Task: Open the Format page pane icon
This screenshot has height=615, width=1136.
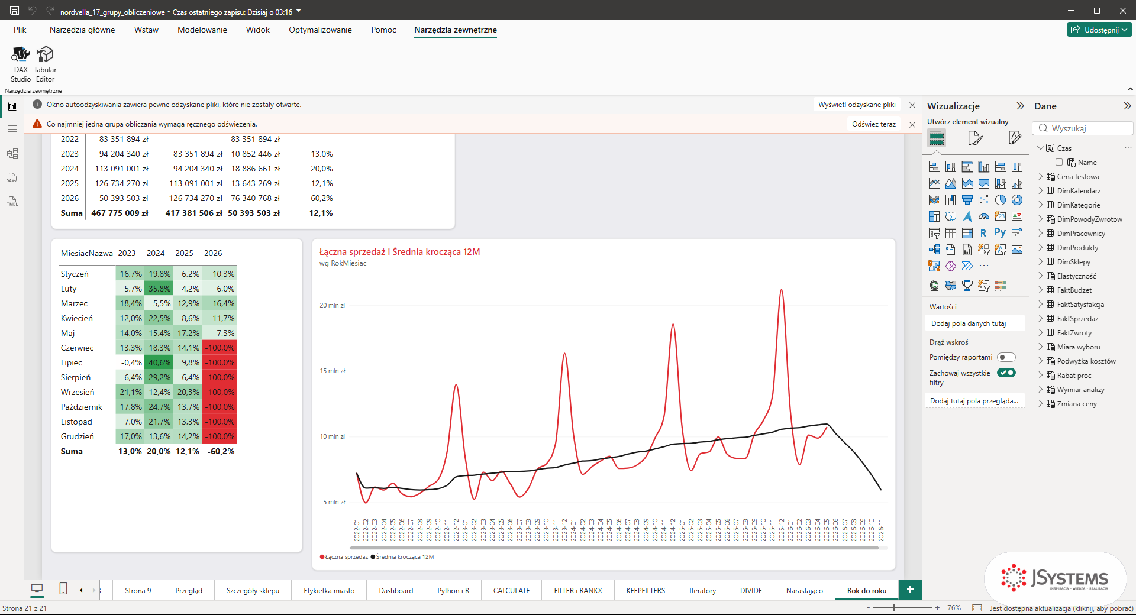Action: [975, 138]
